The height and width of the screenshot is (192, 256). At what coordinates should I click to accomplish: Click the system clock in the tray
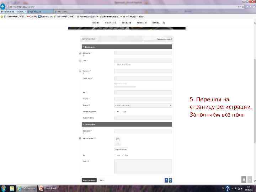tap(249, 189)
